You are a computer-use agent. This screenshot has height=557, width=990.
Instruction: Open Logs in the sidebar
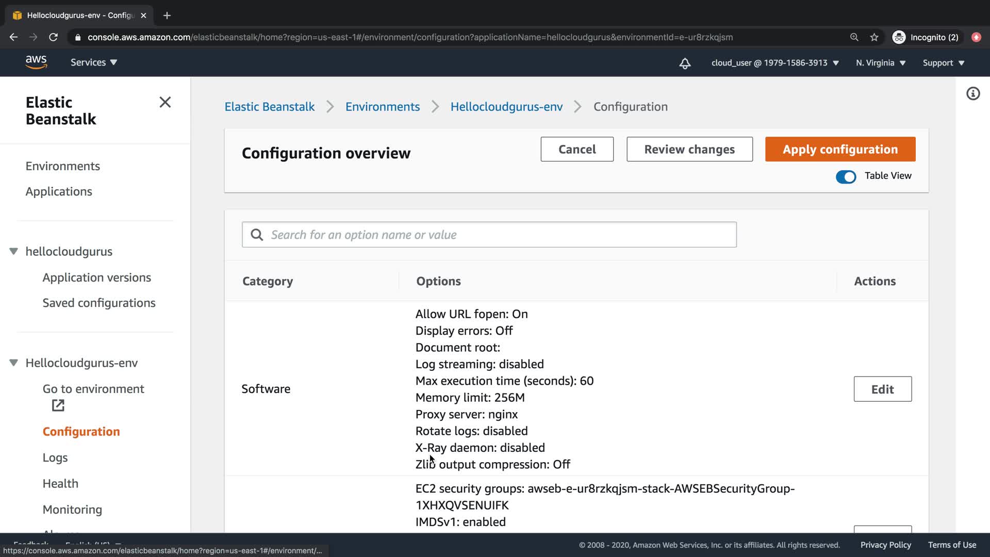(55, 457)
